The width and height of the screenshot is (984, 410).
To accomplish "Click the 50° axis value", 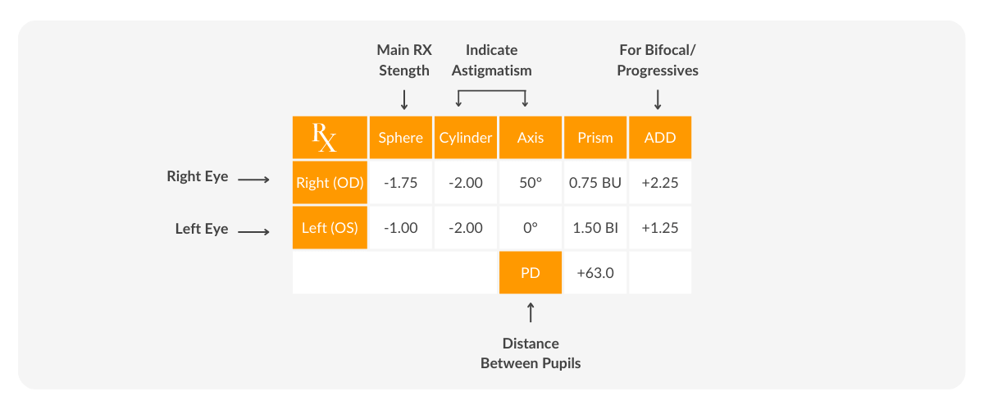I will (x=531, y=183).
